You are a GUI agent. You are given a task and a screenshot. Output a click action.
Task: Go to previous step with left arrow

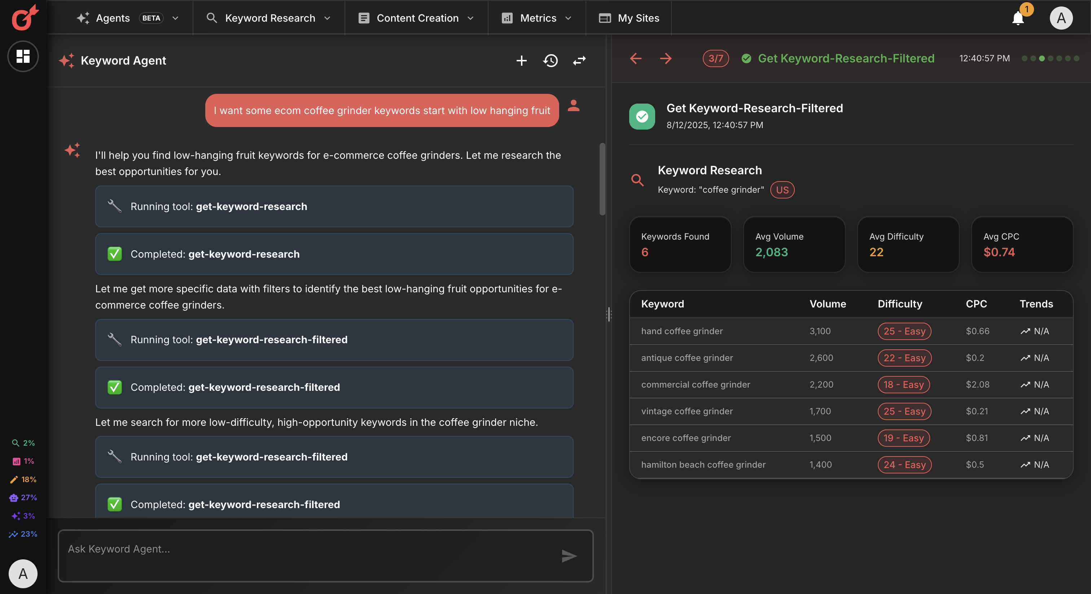[x=636, y=58]
